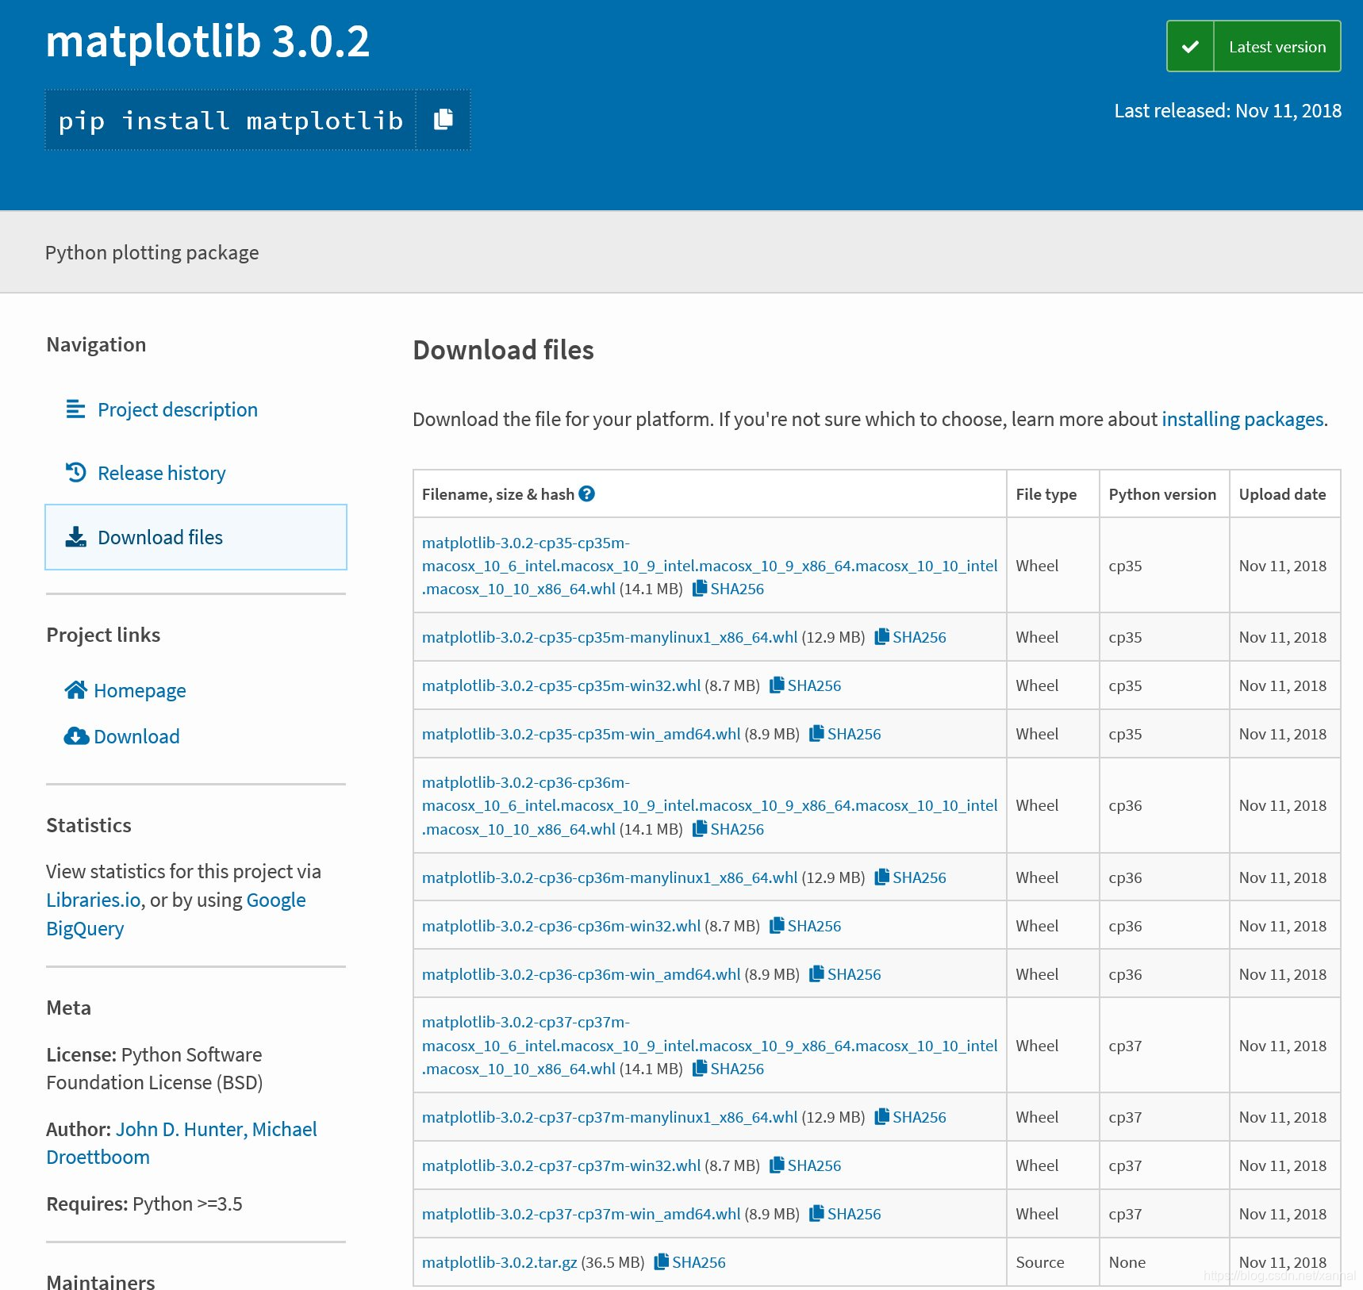The width and height of the screenshot is (1363, 1290).
Task: Download matplotlib-3.0.2.tar.gz source file
Action: (499, 1262)
